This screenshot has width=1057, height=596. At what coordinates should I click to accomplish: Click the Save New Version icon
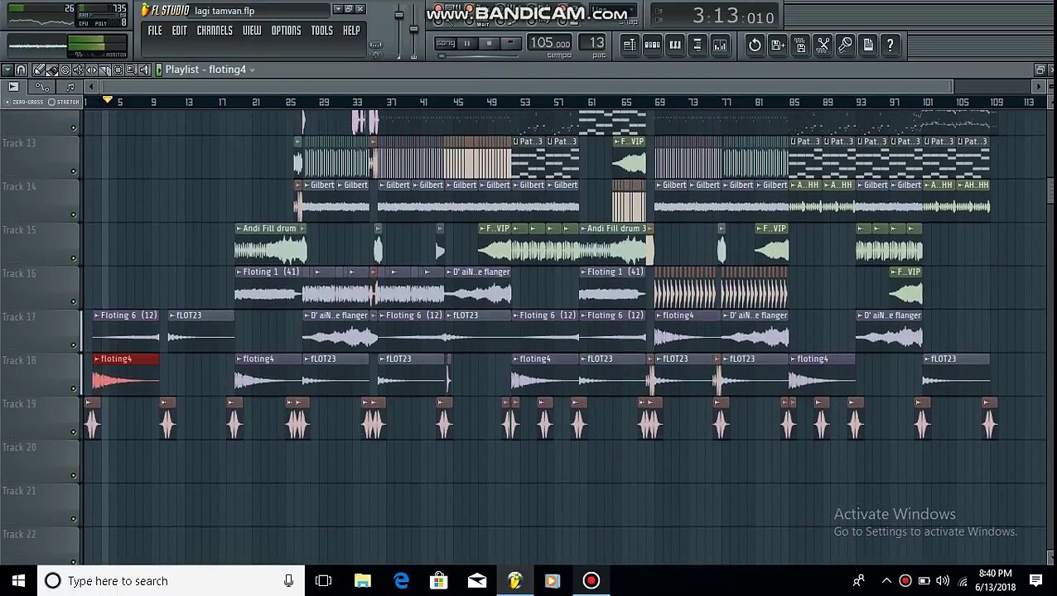tap(778, 45)
